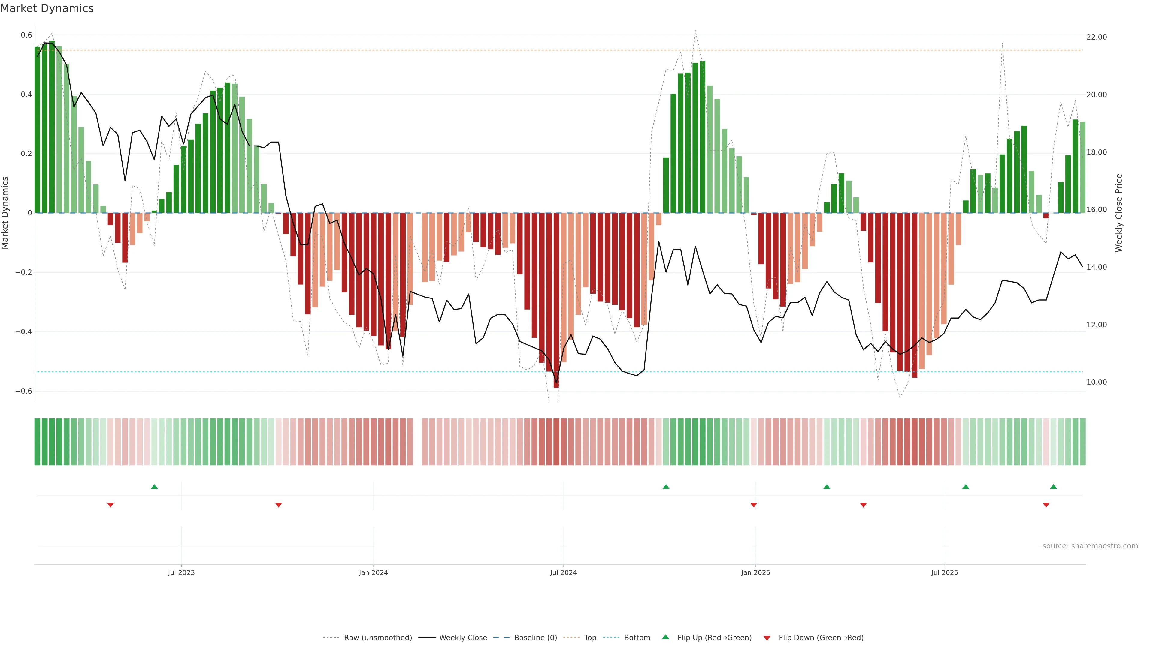The height and width of the screenshot is (648, 1153).
Task: Click the green flip-up marker after Jul 2025
Action: (x=965, y=487)
